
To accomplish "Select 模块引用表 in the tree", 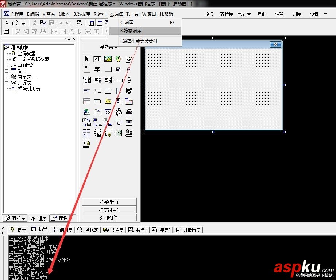I will tap(29, 88).
